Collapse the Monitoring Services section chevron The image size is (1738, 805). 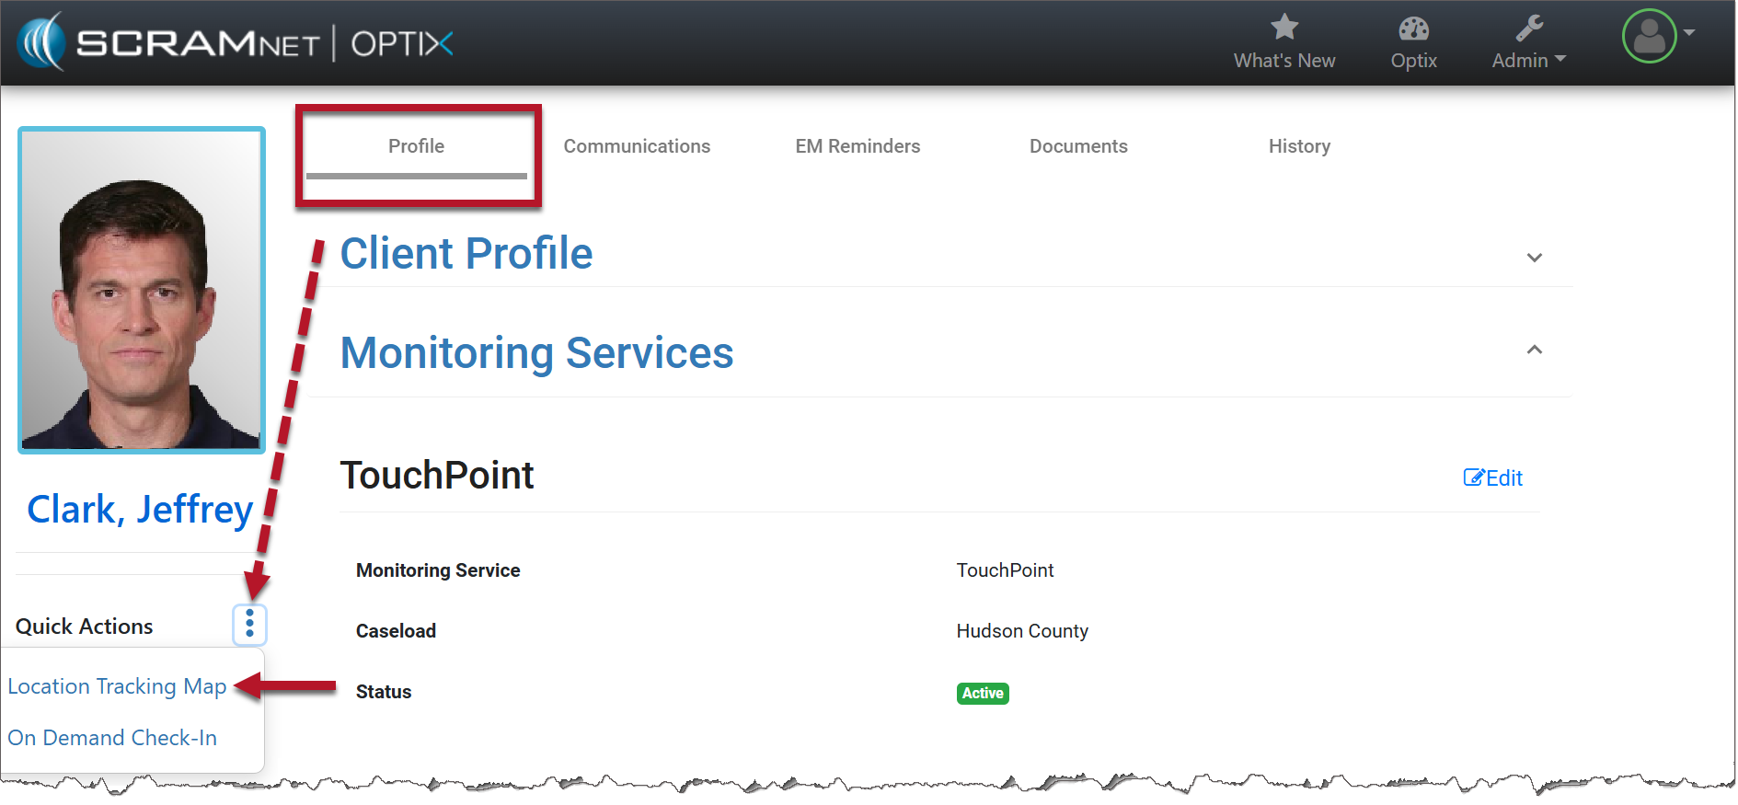pos(1534,350)
